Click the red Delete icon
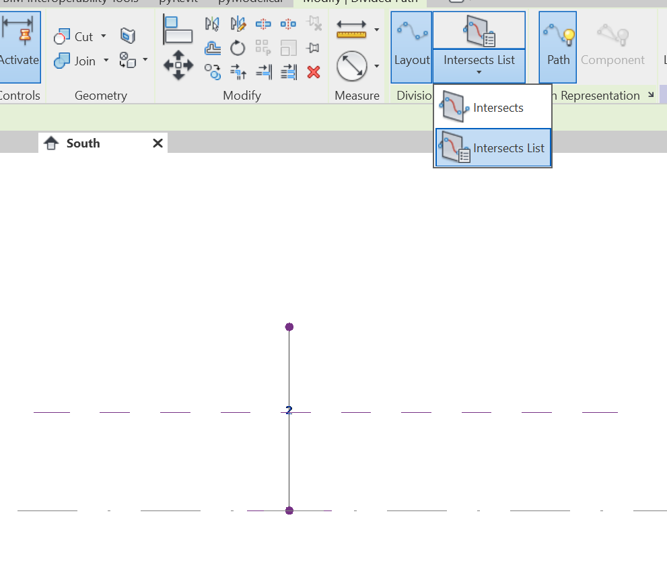 [314, 72]
